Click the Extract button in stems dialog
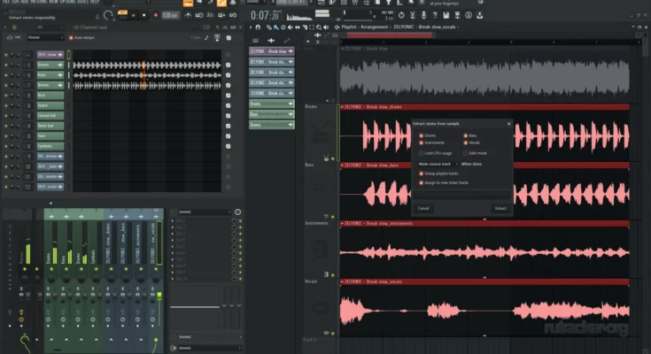The image size is (651, 354). point(500,208)
